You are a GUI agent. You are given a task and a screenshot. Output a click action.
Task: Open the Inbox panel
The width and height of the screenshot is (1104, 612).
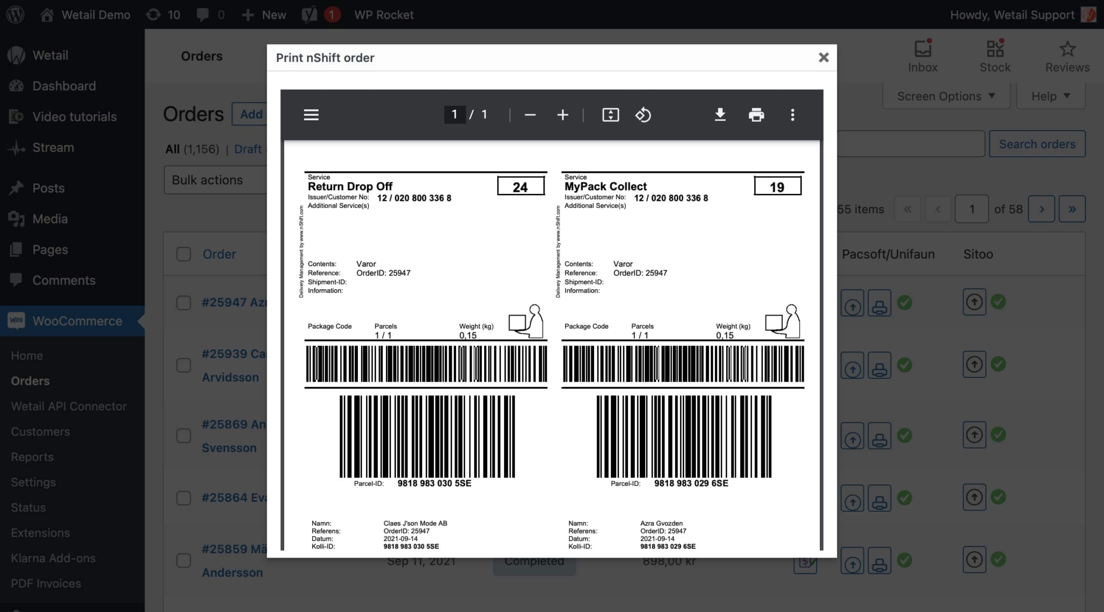coord(922,56)
